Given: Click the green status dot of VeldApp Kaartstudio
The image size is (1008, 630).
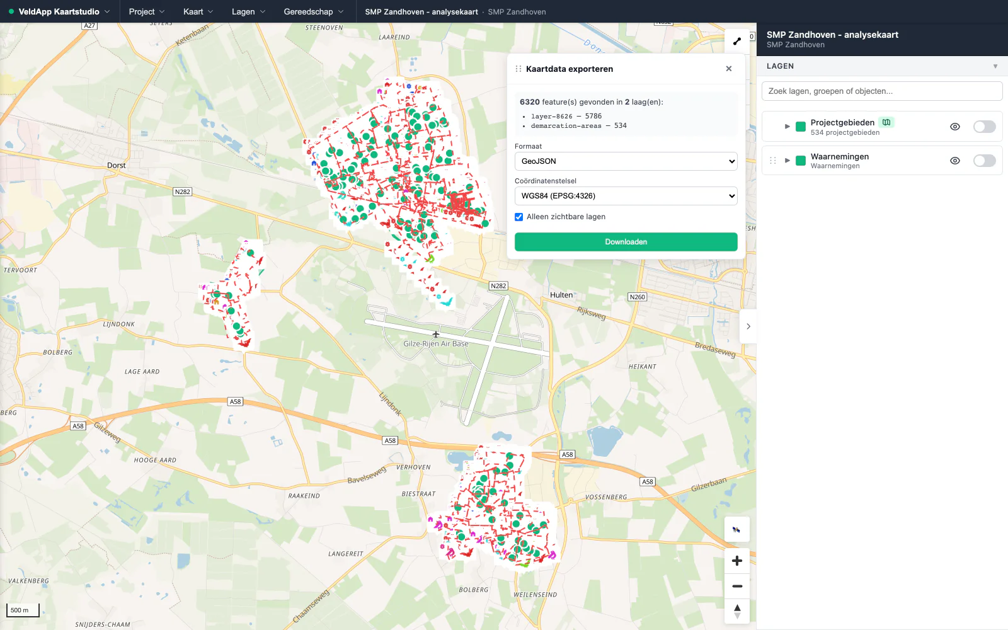Looking at the screenshot, I should coord(11,11).
